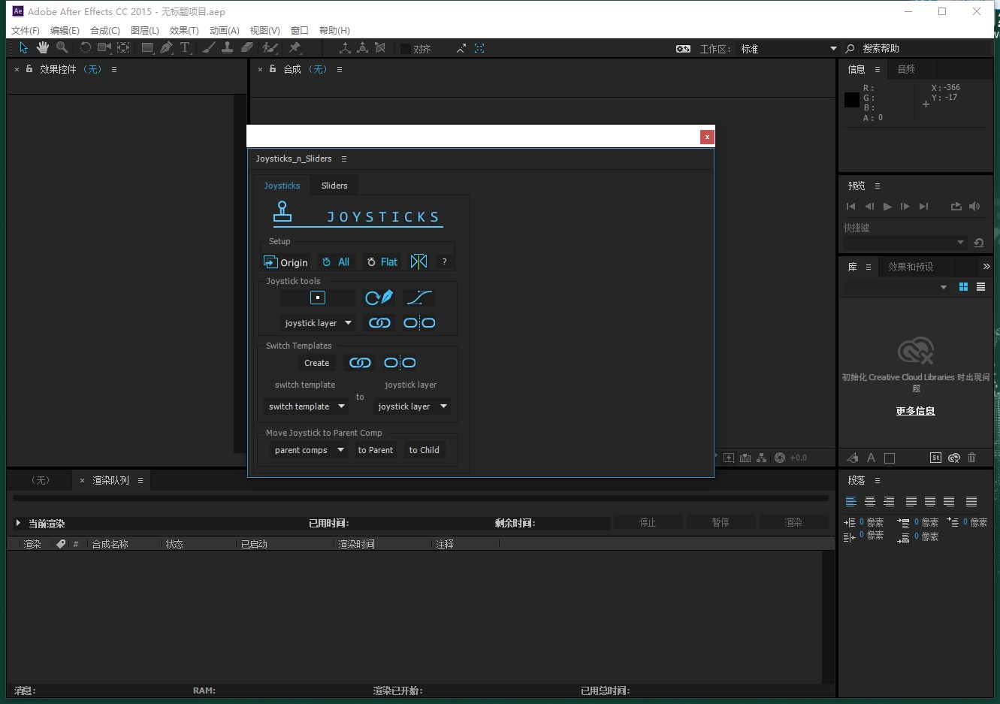Toggle the 对齐 snapping checkbox
Image resolution: width=1000 pixels, height=704 pixels.
click(406, 49)
